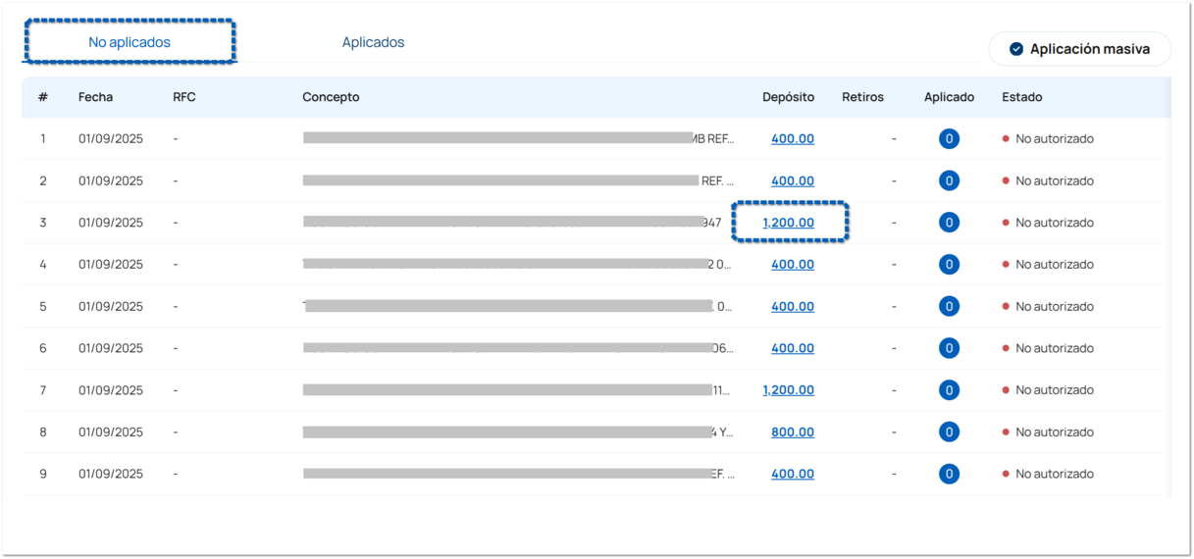Click the Estado column header
This screenshot has width=1194, height=559.
coord(1021,97)
